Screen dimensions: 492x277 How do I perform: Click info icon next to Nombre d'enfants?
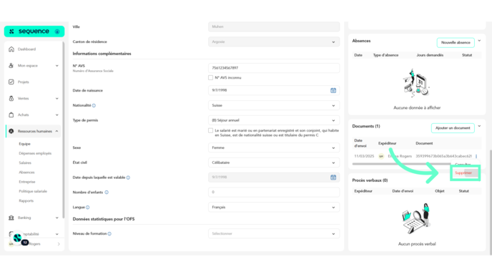(x=107, y=193)
